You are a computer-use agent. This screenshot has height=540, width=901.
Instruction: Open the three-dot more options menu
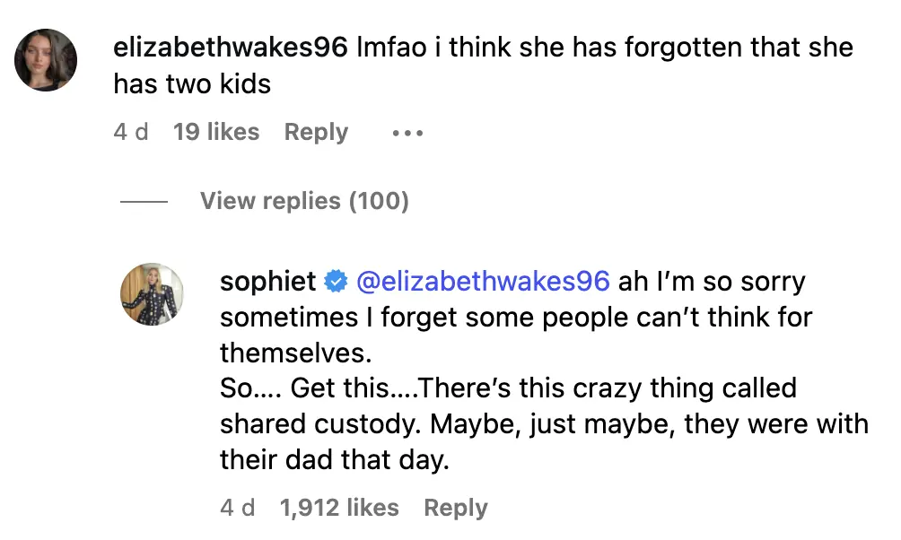407,133
